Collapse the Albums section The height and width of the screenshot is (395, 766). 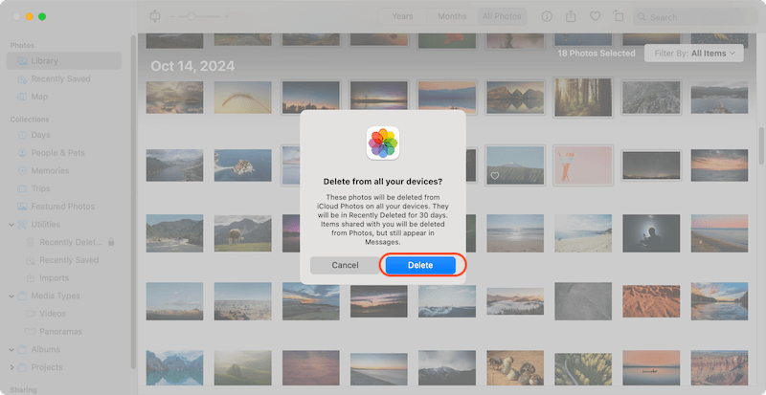(x=11, y=350)
